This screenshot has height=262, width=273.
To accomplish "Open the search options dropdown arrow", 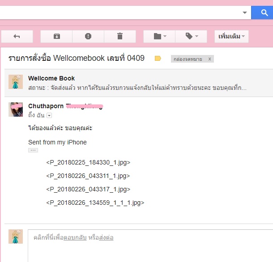I will click(244, 13).
